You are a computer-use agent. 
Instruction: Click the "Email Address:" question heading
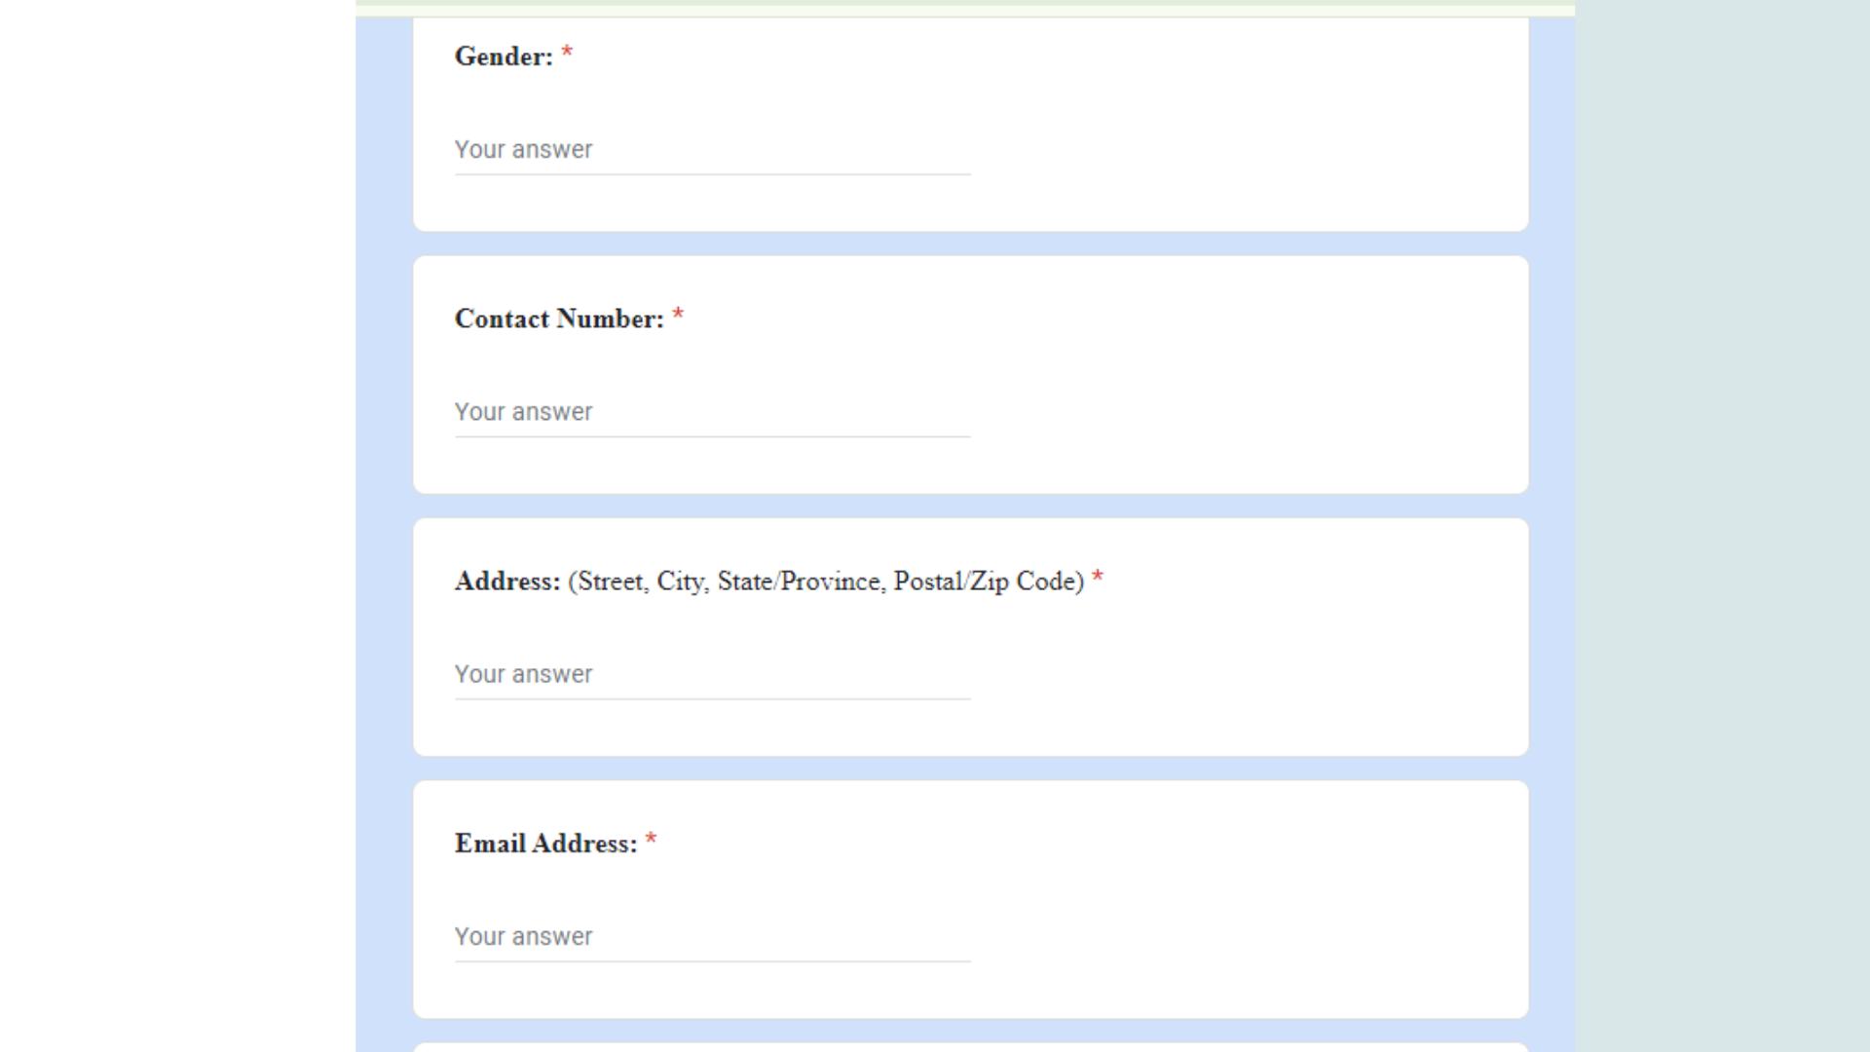545,844
